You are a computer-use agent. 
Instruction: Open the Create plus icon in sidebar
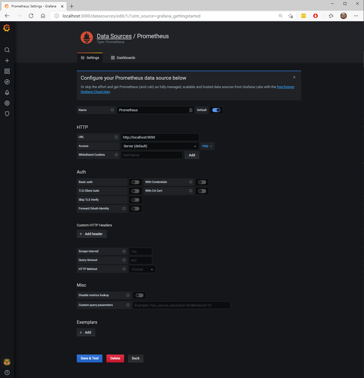pyautogui.click(x=7, y=61)
